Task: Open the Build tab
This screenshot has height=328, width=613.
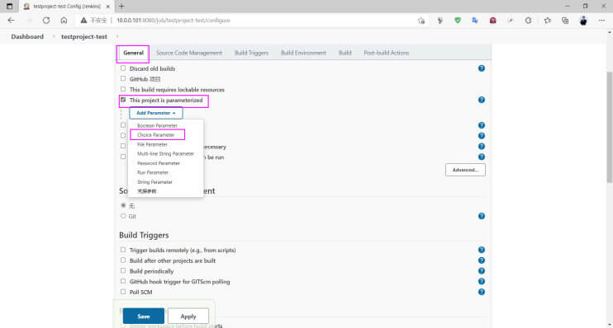Action: (345, 53)
